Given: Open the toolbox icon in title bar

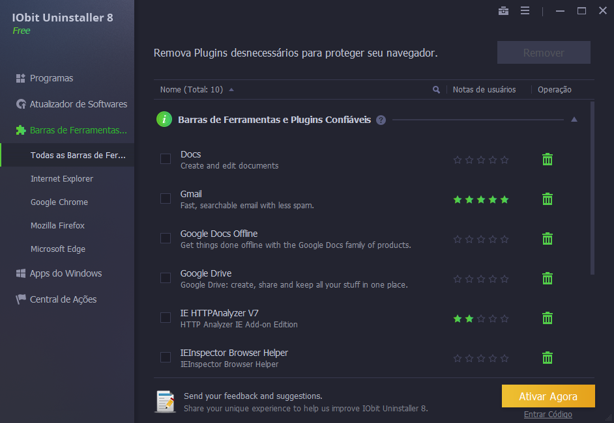Looking at the screenshot, I should (x=503, y=11).
